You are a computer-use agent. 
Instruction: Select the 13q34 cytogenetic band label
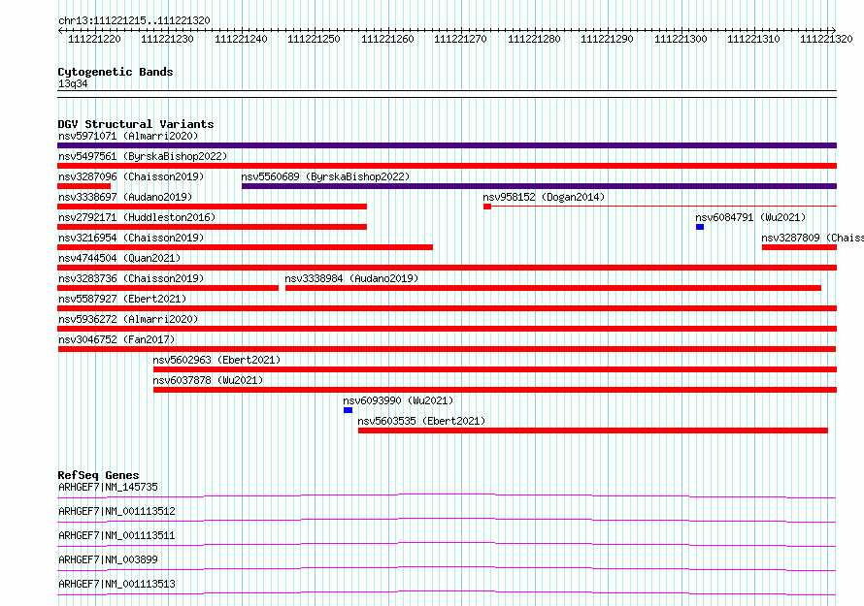point(73,83)
